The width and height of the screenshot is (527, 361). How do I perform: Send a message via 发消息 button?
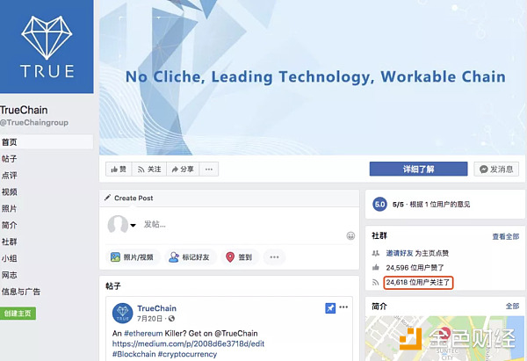pyautogui.click(x=496, y=169)
